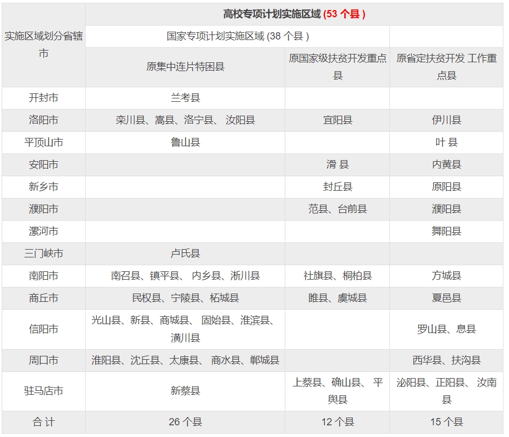Select the 舞阳县 cell in 漯河市 row
Screen dimensions: 509x437
446,231
